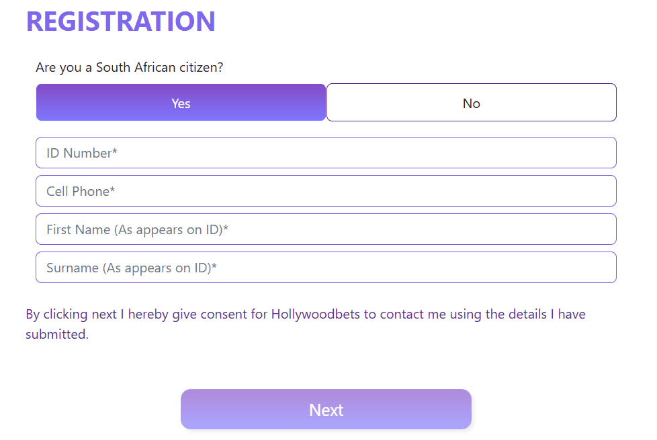Click the Hollywoodbets consent text
The image size is (657, 440).
tap(305, 323)
